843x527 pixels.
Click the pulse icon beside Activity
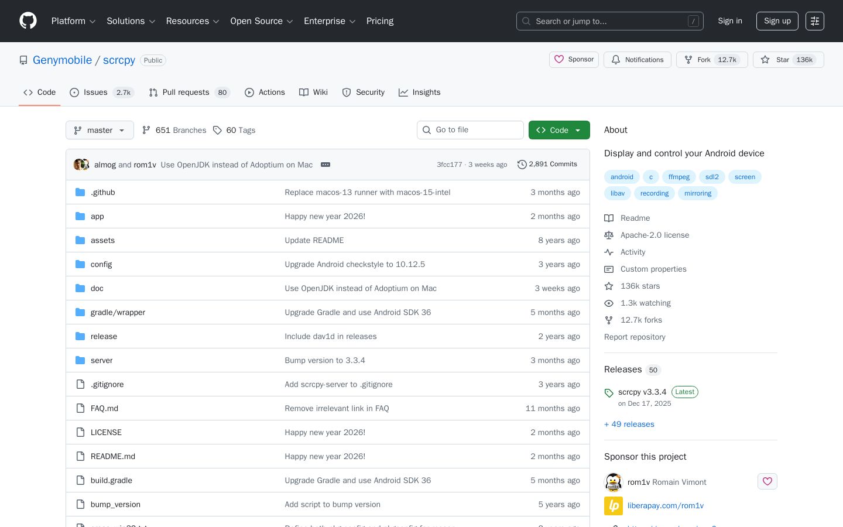tap(609, 252)
